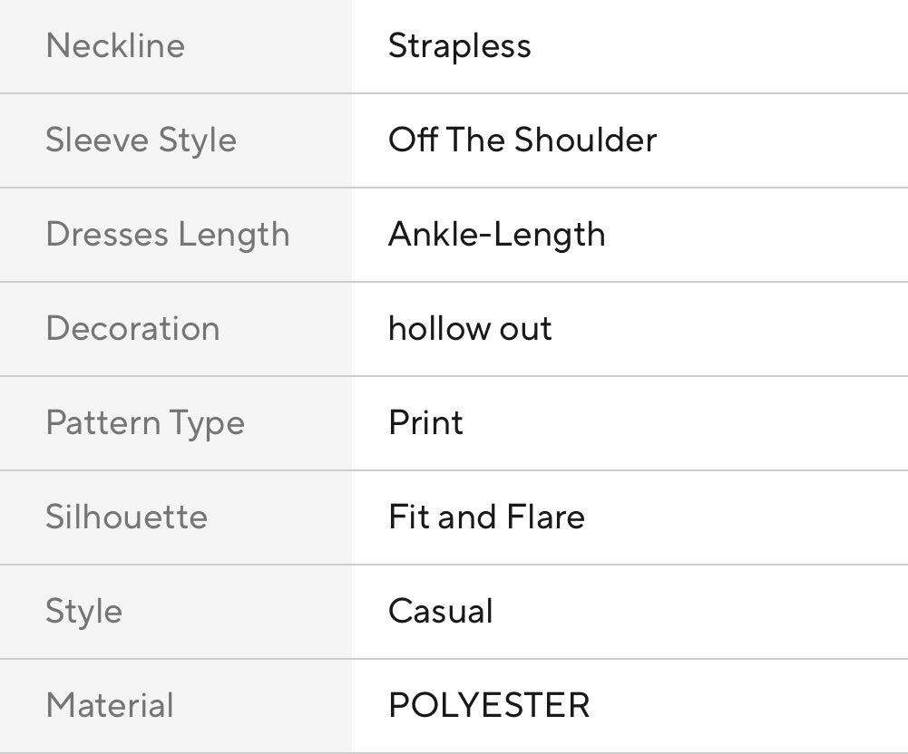Click the Pattern Type label

pyautogui.click(x=145, y=423)
